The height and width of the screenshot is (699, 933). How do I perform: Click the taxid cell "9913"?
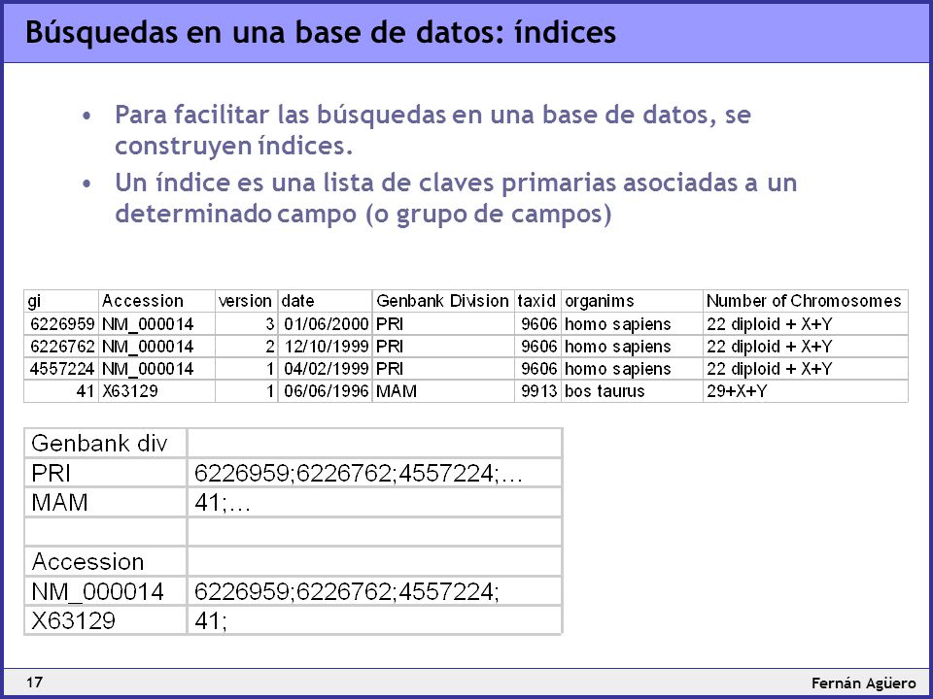[539, 391]
